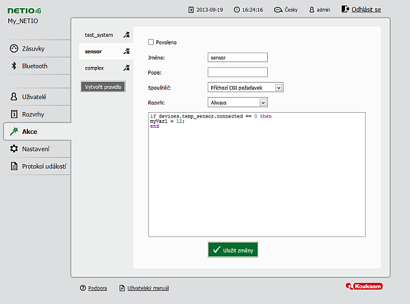Viewport: 410px width, 304px height.
Task: Click the admin user icon
Action: click(x=312, y=10)
